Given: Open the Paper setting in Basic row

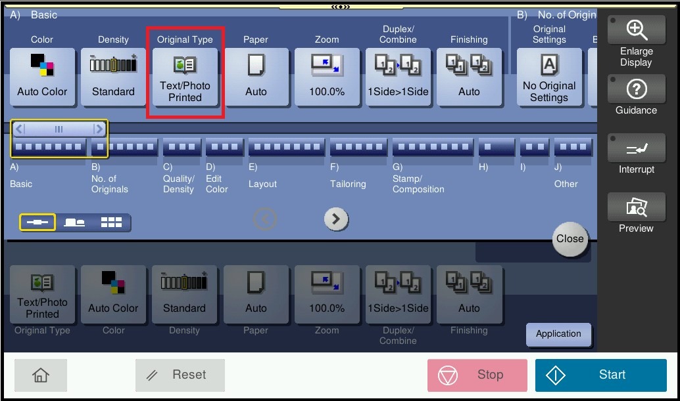Looking at the screenshot, I should [256, 77].
